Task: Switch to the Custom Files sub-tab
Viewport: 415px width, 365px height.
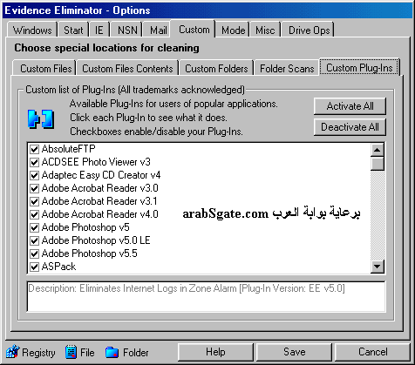Action: [x=45, y=69]
